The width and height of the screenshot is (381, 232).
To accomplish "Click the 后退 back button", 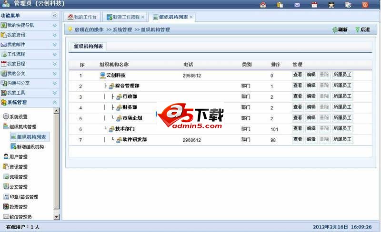I will tap(362, 29).
